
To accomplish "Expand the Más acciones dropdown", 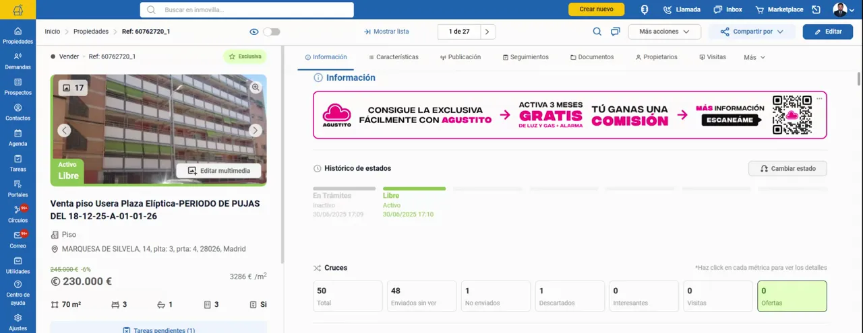I will pyautogui.click(x=664, y=32).
